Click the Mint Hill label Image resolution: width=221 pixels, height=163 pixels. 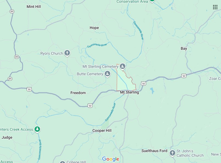pos(34,7)
